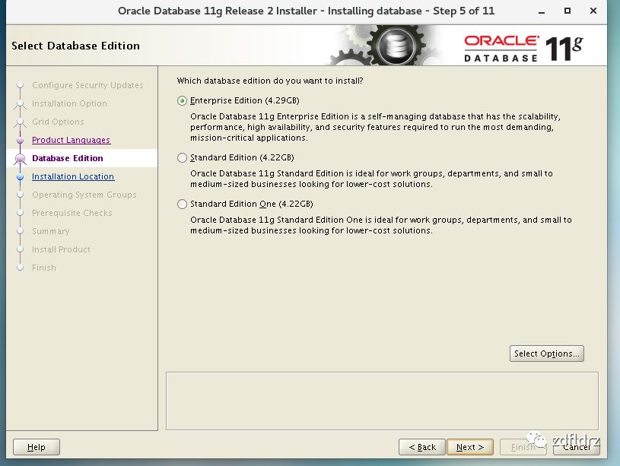The image size is (620, 466).
Task: Click the Installation Location step marker dot
Action: click(x=21, y=176)
